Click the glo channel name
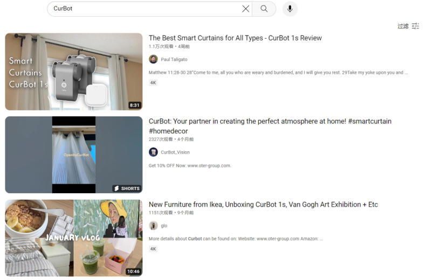Viewport: 427px width, 280px height. (x=164, y=226)
